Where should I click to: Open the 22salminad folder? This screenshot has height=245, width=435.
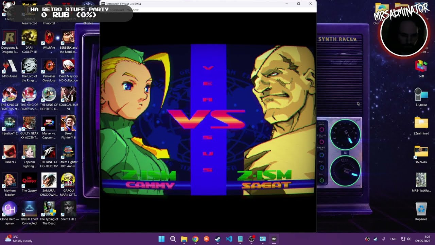(421, 126)
